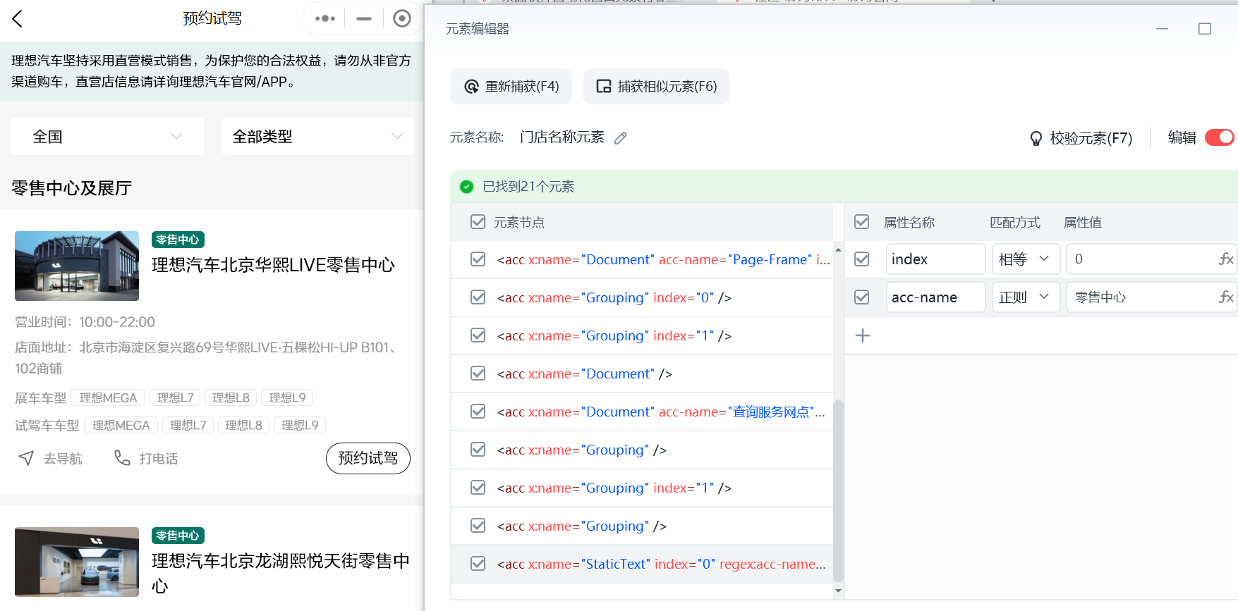Screen dimensions: 1238x611
Task: Click the 捕获相似元素(F6) button
Action: tap(656, 87)
